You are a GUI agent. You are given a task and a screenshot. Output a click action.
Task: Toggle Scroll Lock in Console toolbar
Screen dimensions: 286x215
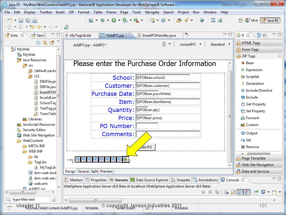point(233,192)
